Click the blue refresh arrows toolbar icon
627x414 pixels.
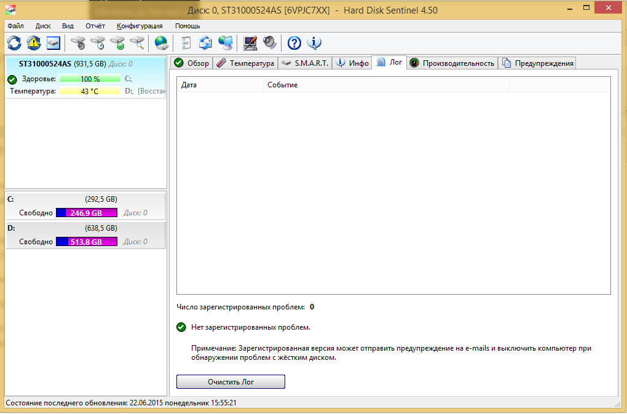[14, 43]
